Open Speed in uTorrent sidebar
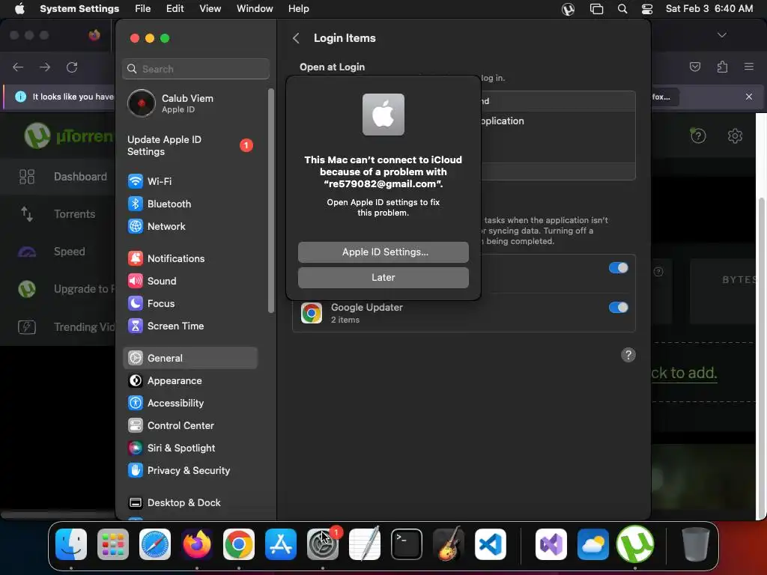Image resolution: width=767 pixels, height=575 pixels. pos(52,252)
